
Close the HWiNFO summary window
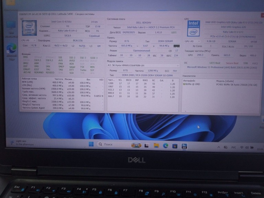(262, 15)
